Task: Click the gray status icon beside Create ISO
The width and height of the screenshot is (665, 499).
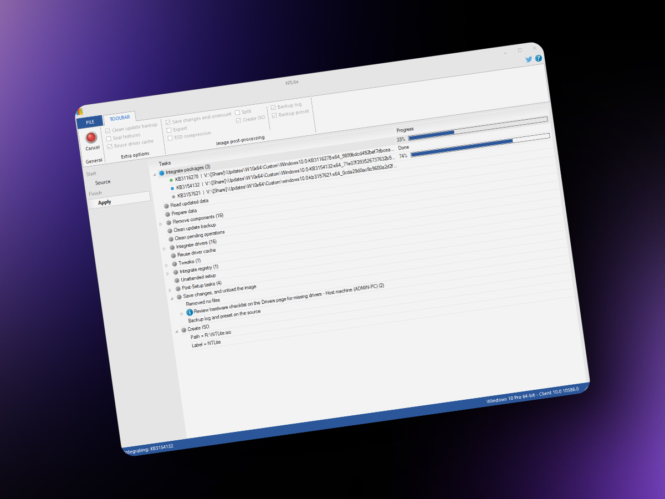Action: (183, 330)
